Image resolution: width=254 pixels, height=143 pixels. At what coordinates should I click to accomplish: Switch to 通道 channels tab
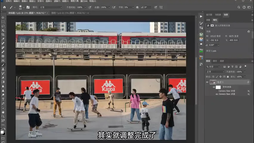point(222,61)
